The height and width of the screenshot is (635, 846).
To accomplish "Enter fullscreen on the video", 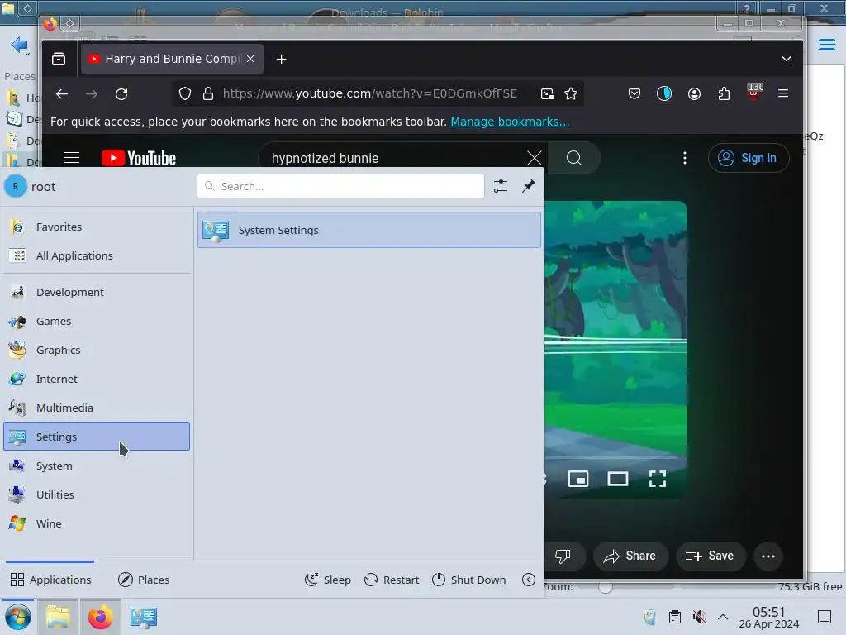I will pyautogui.click(x=657, y=479).
